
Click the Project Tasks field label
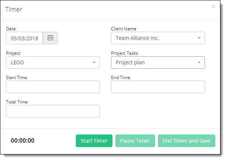point(125,53)
